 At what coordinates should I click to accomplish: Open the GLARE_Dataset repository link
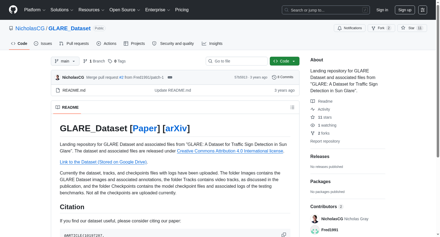pyautogui.click(x=70, y=28)
